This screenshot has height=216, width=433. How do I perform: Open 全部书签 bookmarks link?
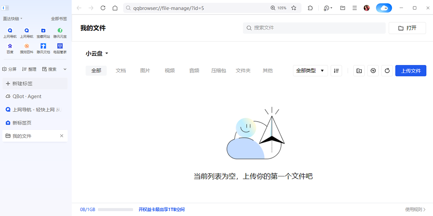(x=59, y=19)
